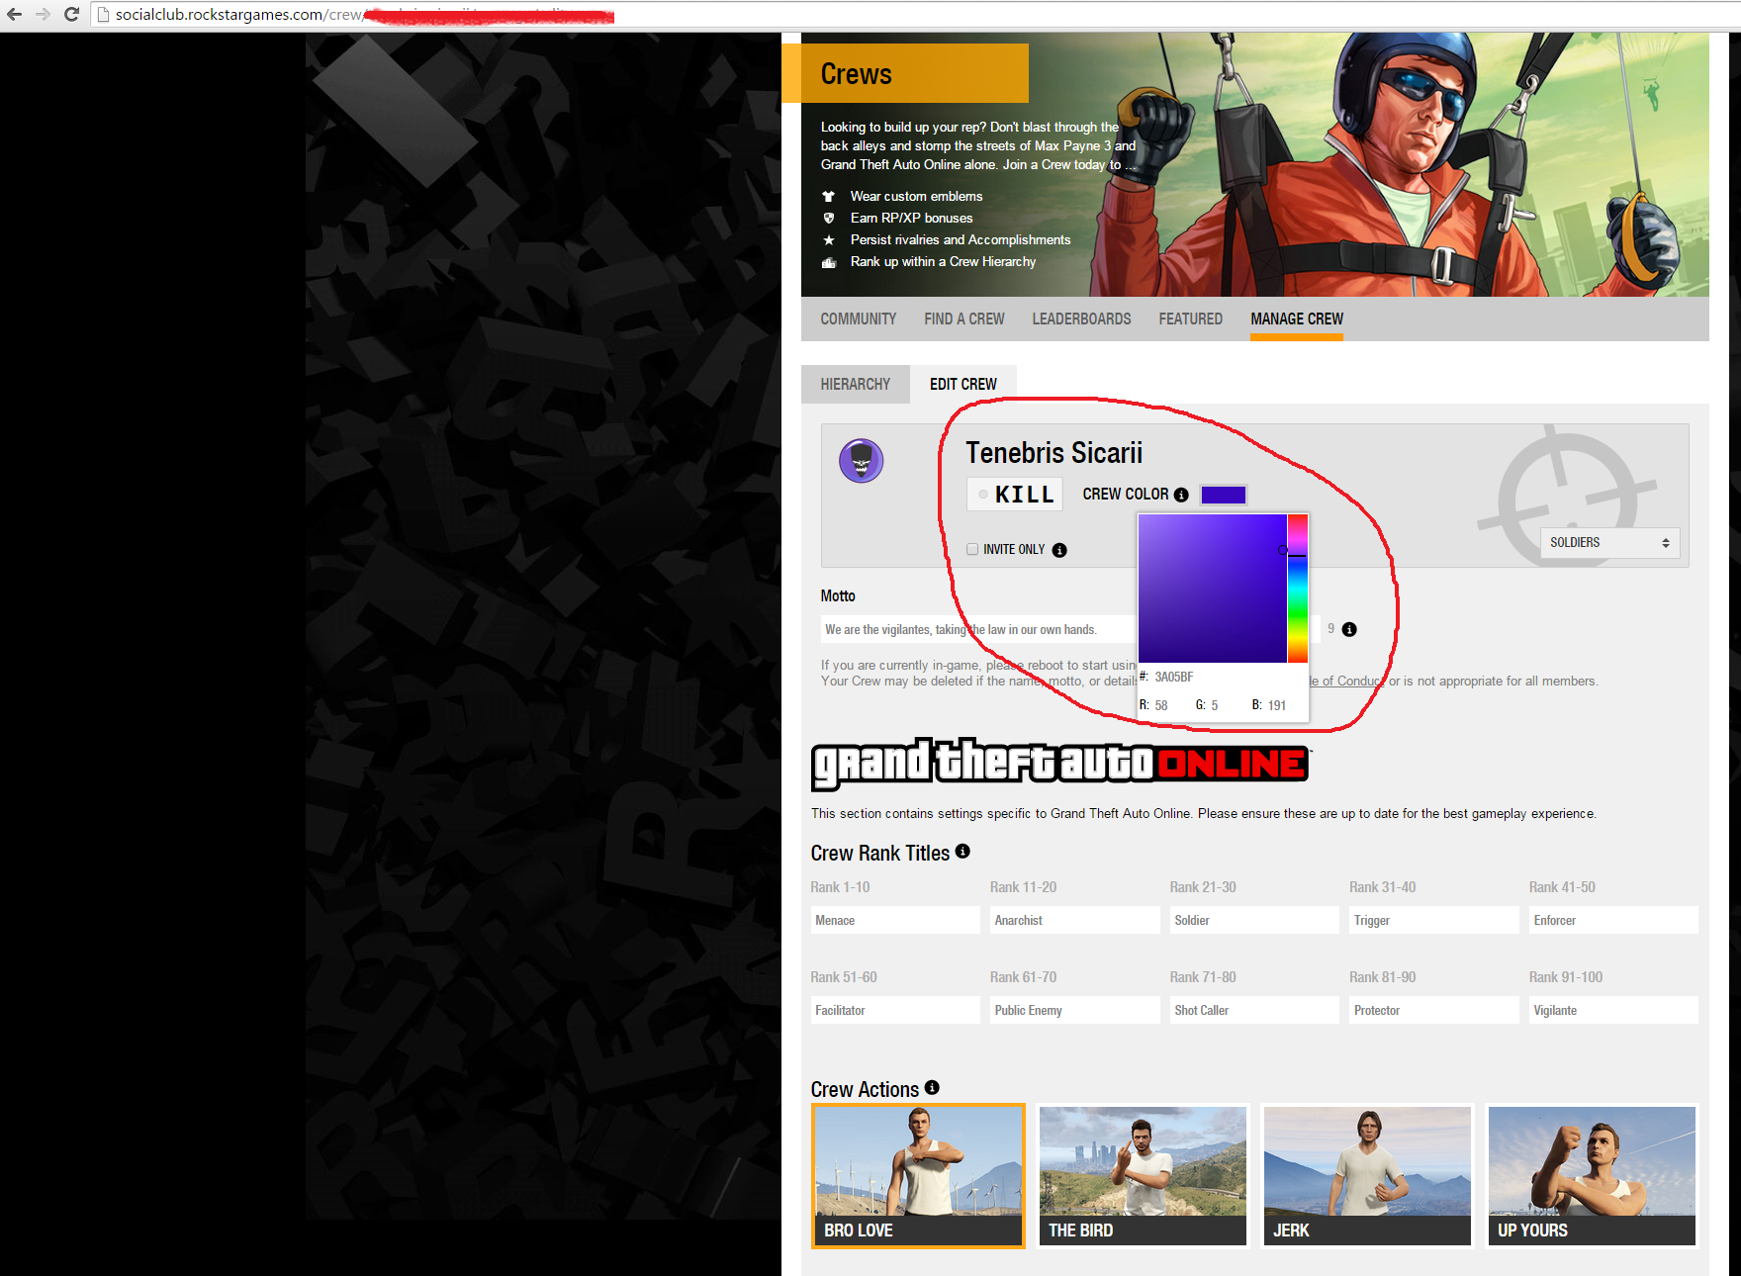Screen dimensions: 1741x1276
Task: Edit Rank 31-40 title Trigger
Action: click(1434, 920)
